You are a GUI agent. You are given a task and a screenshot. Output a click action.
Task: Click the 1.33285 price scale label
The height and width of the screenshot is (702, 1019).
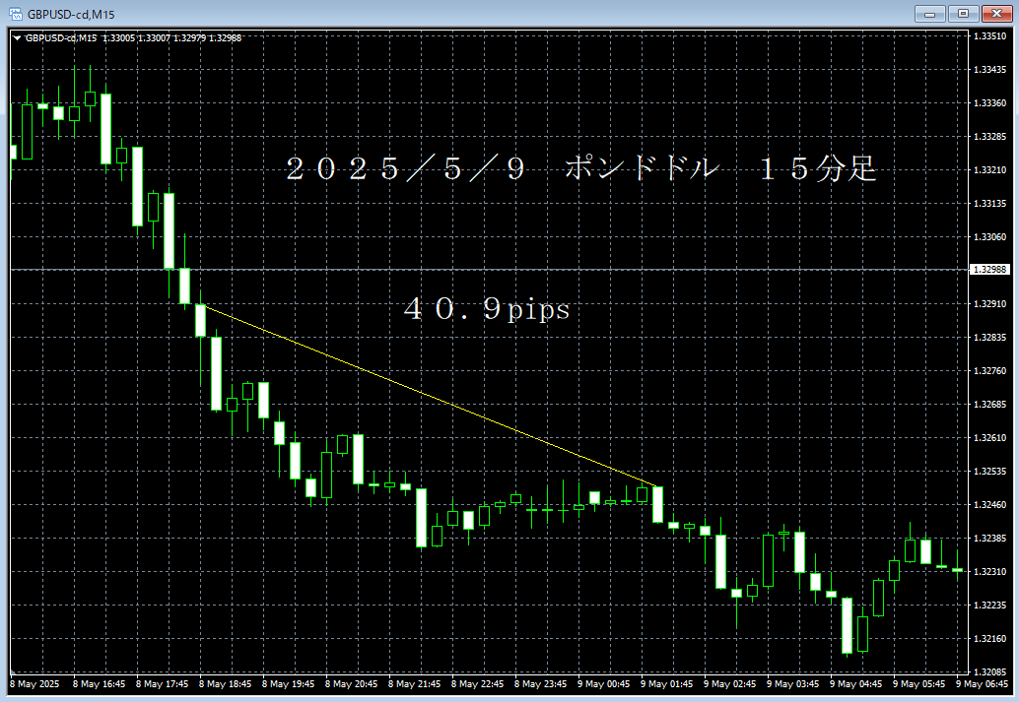(x=989, y=137)
